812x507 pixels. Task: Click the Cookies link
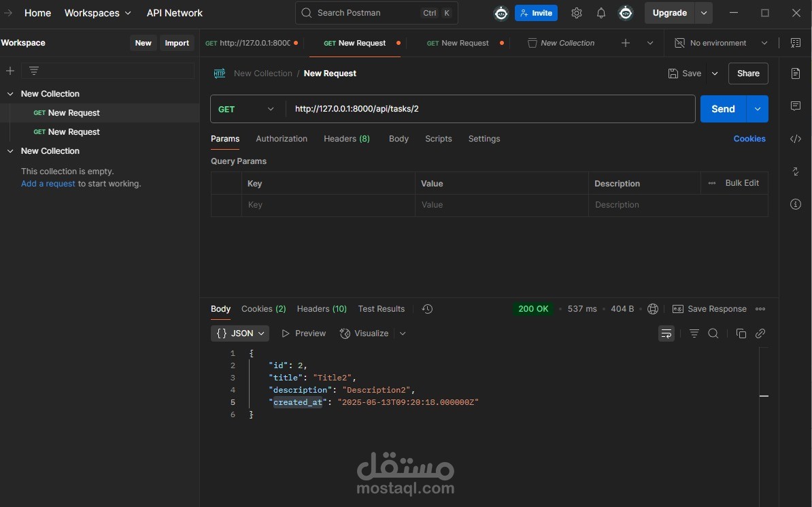pos(749,138)
